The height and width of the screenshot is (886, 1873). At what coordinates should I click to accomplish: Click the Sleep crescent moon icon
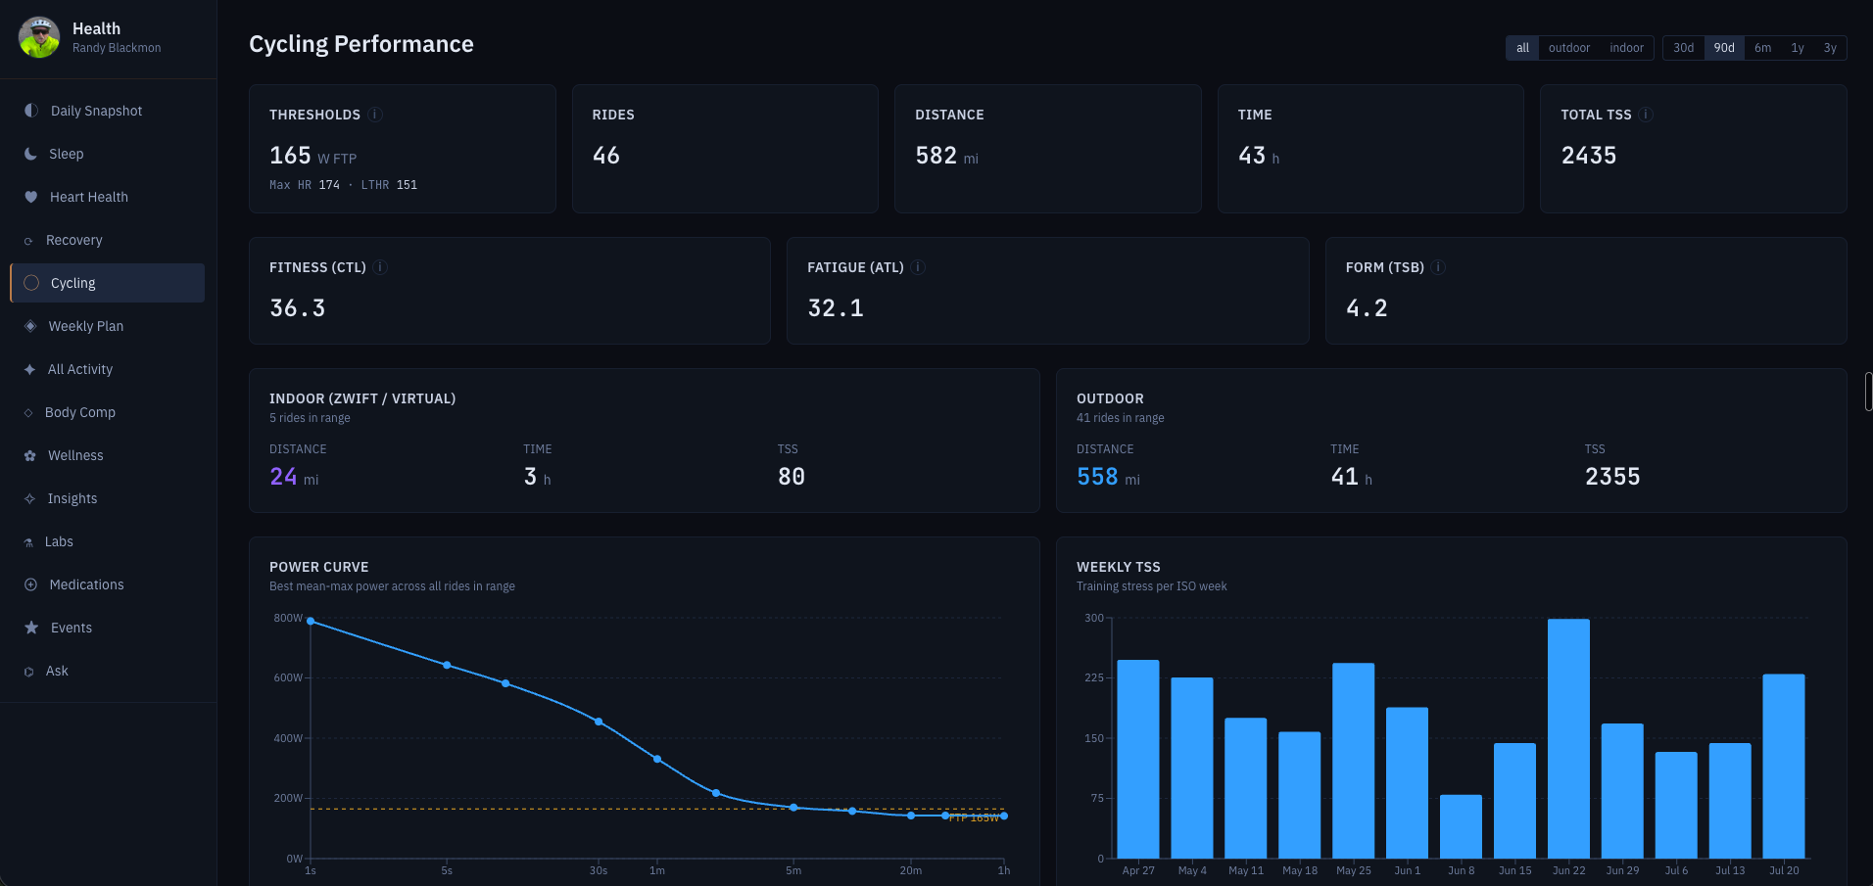click(30, 154)
